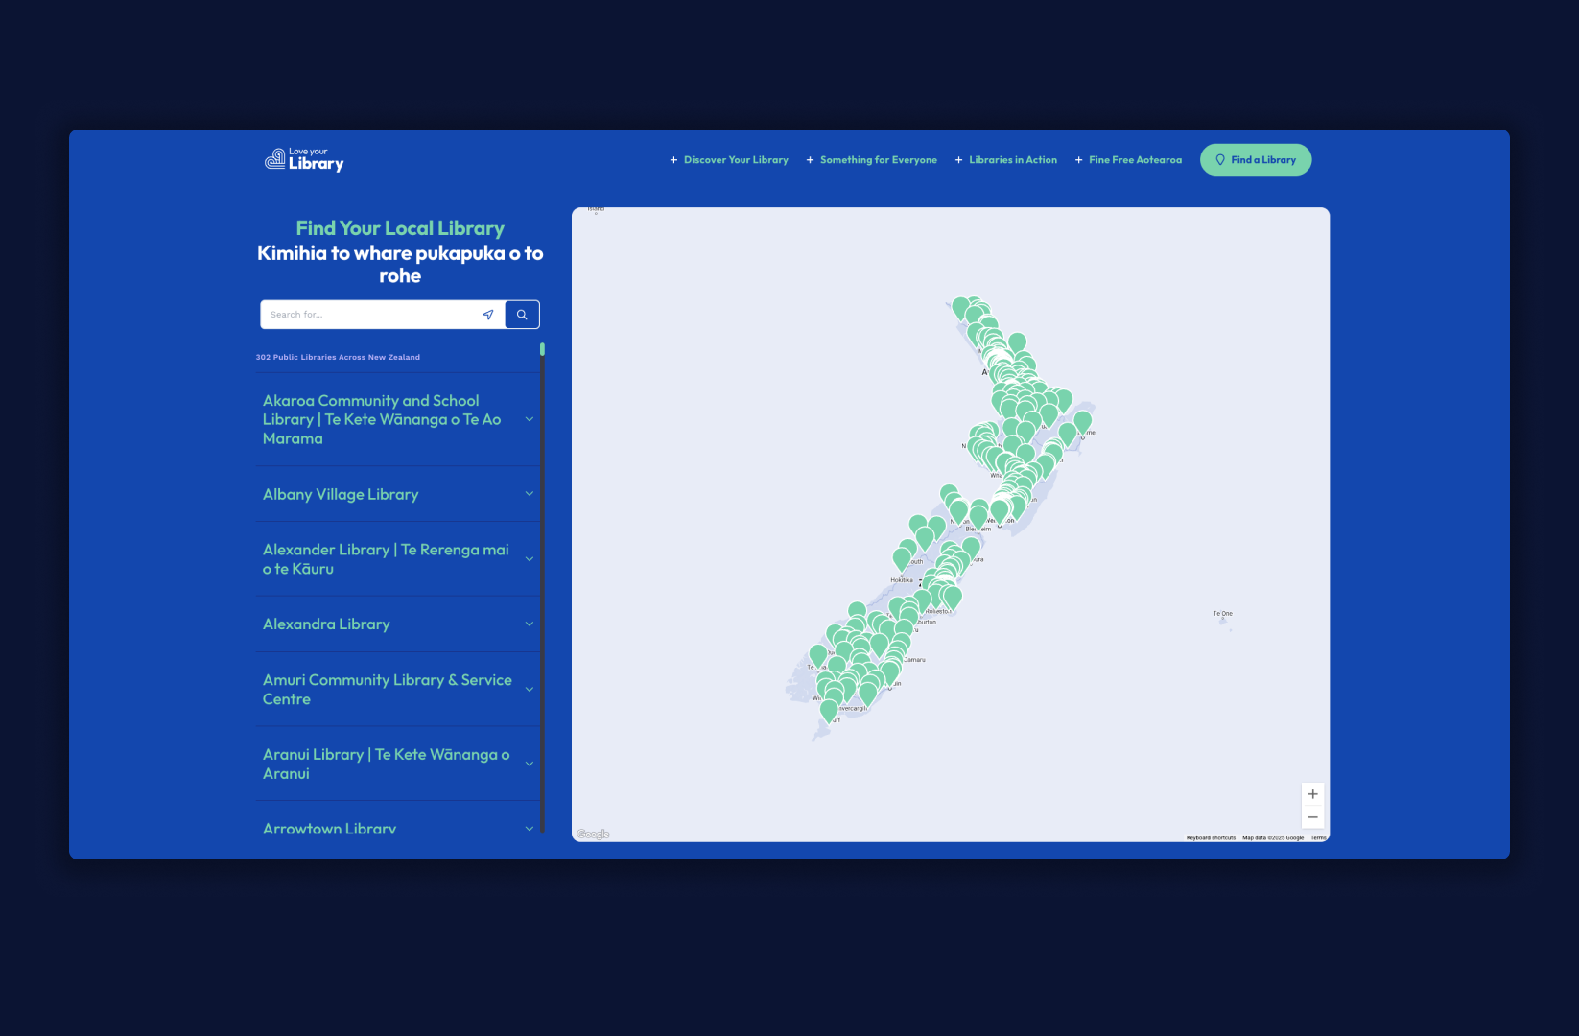Expand the Aranui Library chevron
Viewport: 1579px width, 1036px height.
pyautogui.click(x=530, y=765)
